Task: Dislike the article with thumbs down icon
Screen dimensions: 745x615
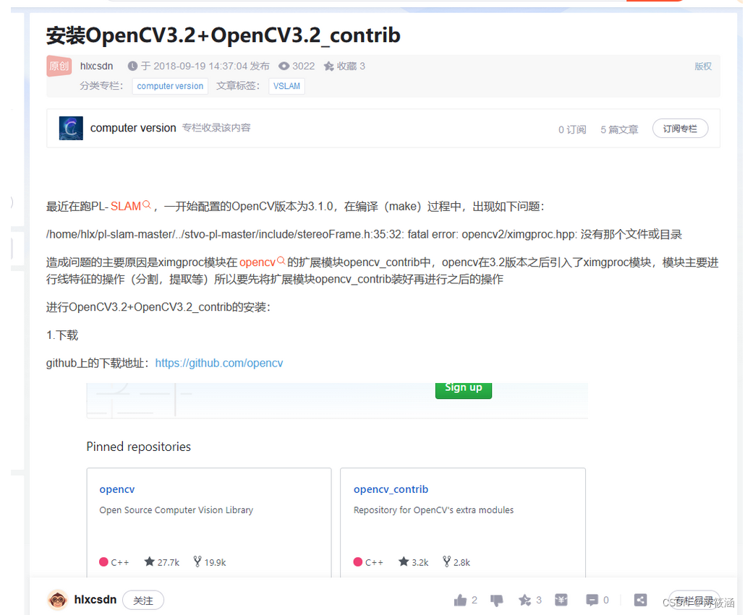Action: click(496, 601)
